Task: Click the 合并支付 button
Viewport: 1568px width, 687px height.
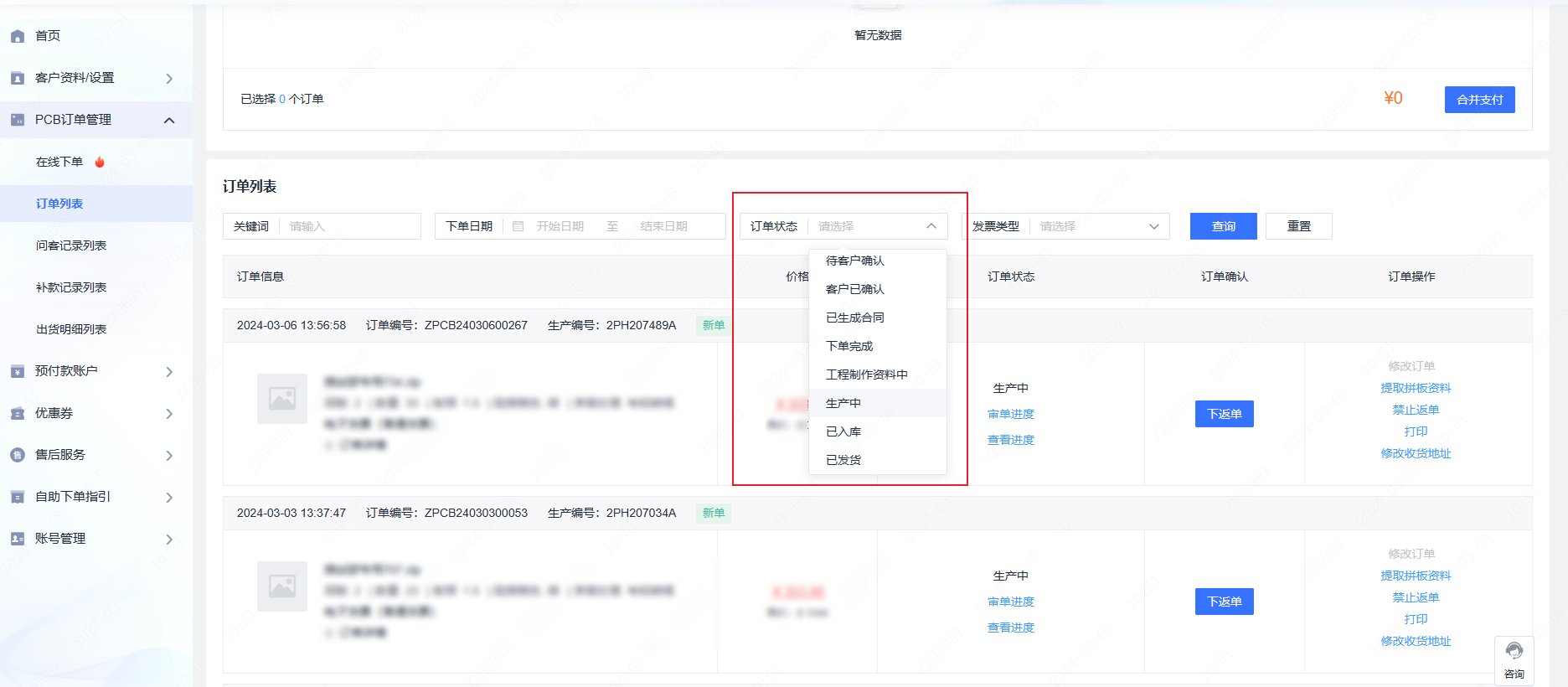Action: coord(1479,100)
